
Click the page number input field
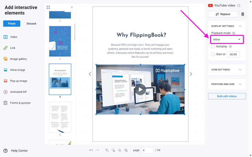(x=147, y=150)
